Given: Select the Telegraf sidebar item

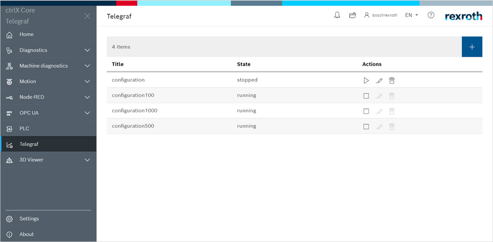Looking at the screenshot, I should tap(48, 144).
